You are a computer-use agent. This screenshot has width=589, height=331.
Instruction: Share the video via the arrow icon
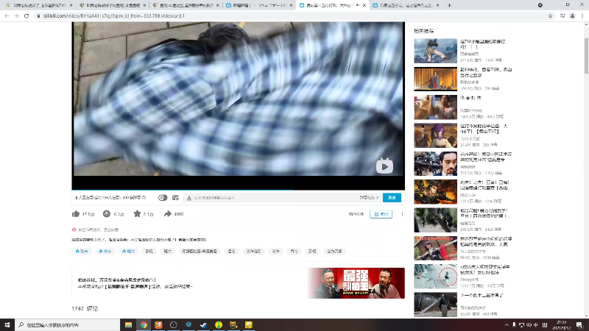click(x=168, y=214)
